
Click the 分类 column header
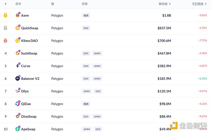coord(84,4)
